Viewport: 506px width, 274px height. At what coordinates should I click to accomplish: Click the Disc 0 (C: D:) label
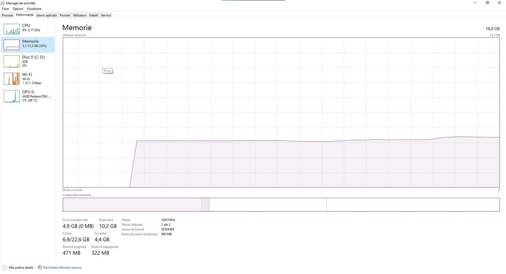point(33,57)
